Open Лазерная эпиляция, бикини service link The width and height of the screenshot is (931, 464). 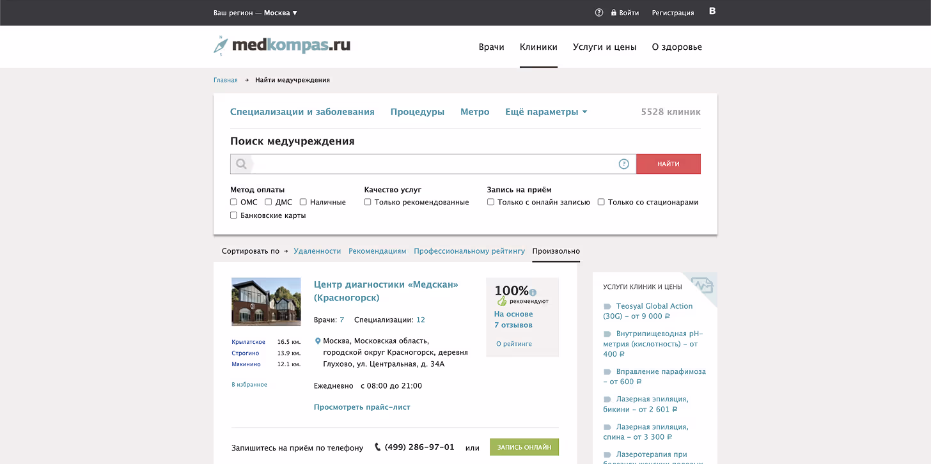pos(646,404)
